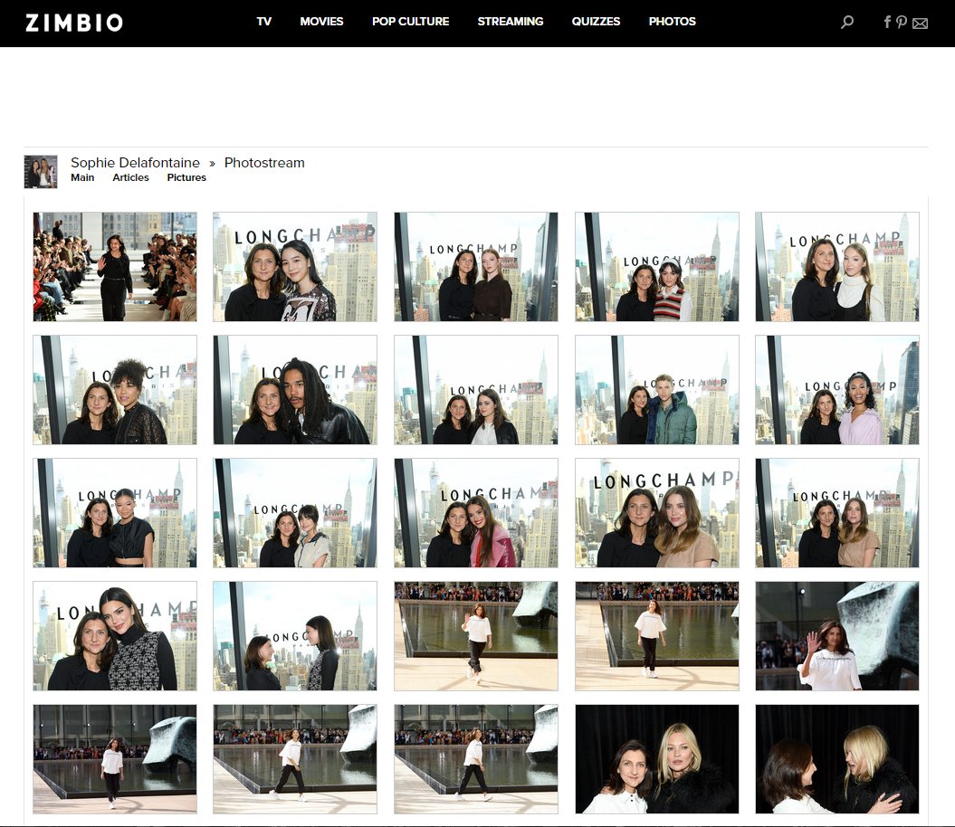Open photo with man in green puffer jacket
Image resolution: width=955 pixels, height=827 pixels.
coord(657,390)
